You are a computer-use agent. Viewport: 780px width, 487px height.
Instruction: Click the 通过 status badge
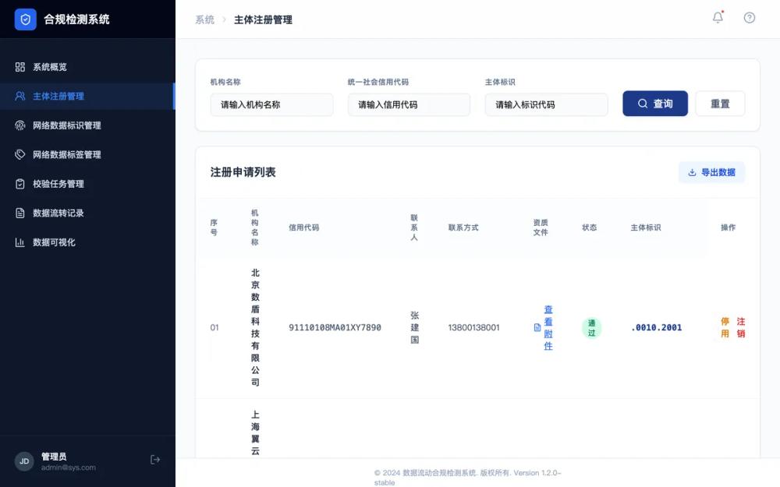click(591, 328)
